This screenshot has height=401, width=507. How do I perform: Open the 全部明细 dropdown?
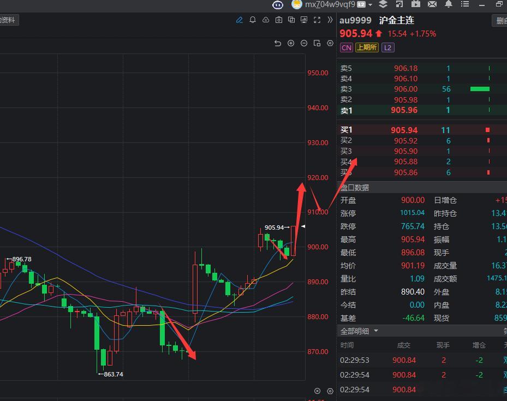[x=359, y=331]
